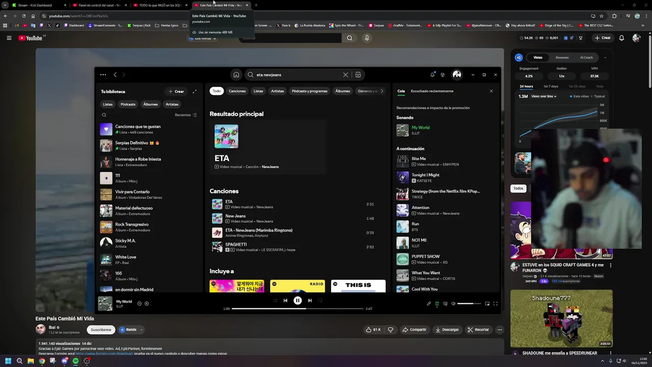This screenshot has height=367, width=652.
Task: Toggle Todo filter chip in Spotify results
Action: pos(216,91)
